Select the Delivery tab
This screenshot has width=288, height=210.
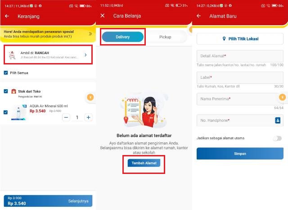pos(123,37)
